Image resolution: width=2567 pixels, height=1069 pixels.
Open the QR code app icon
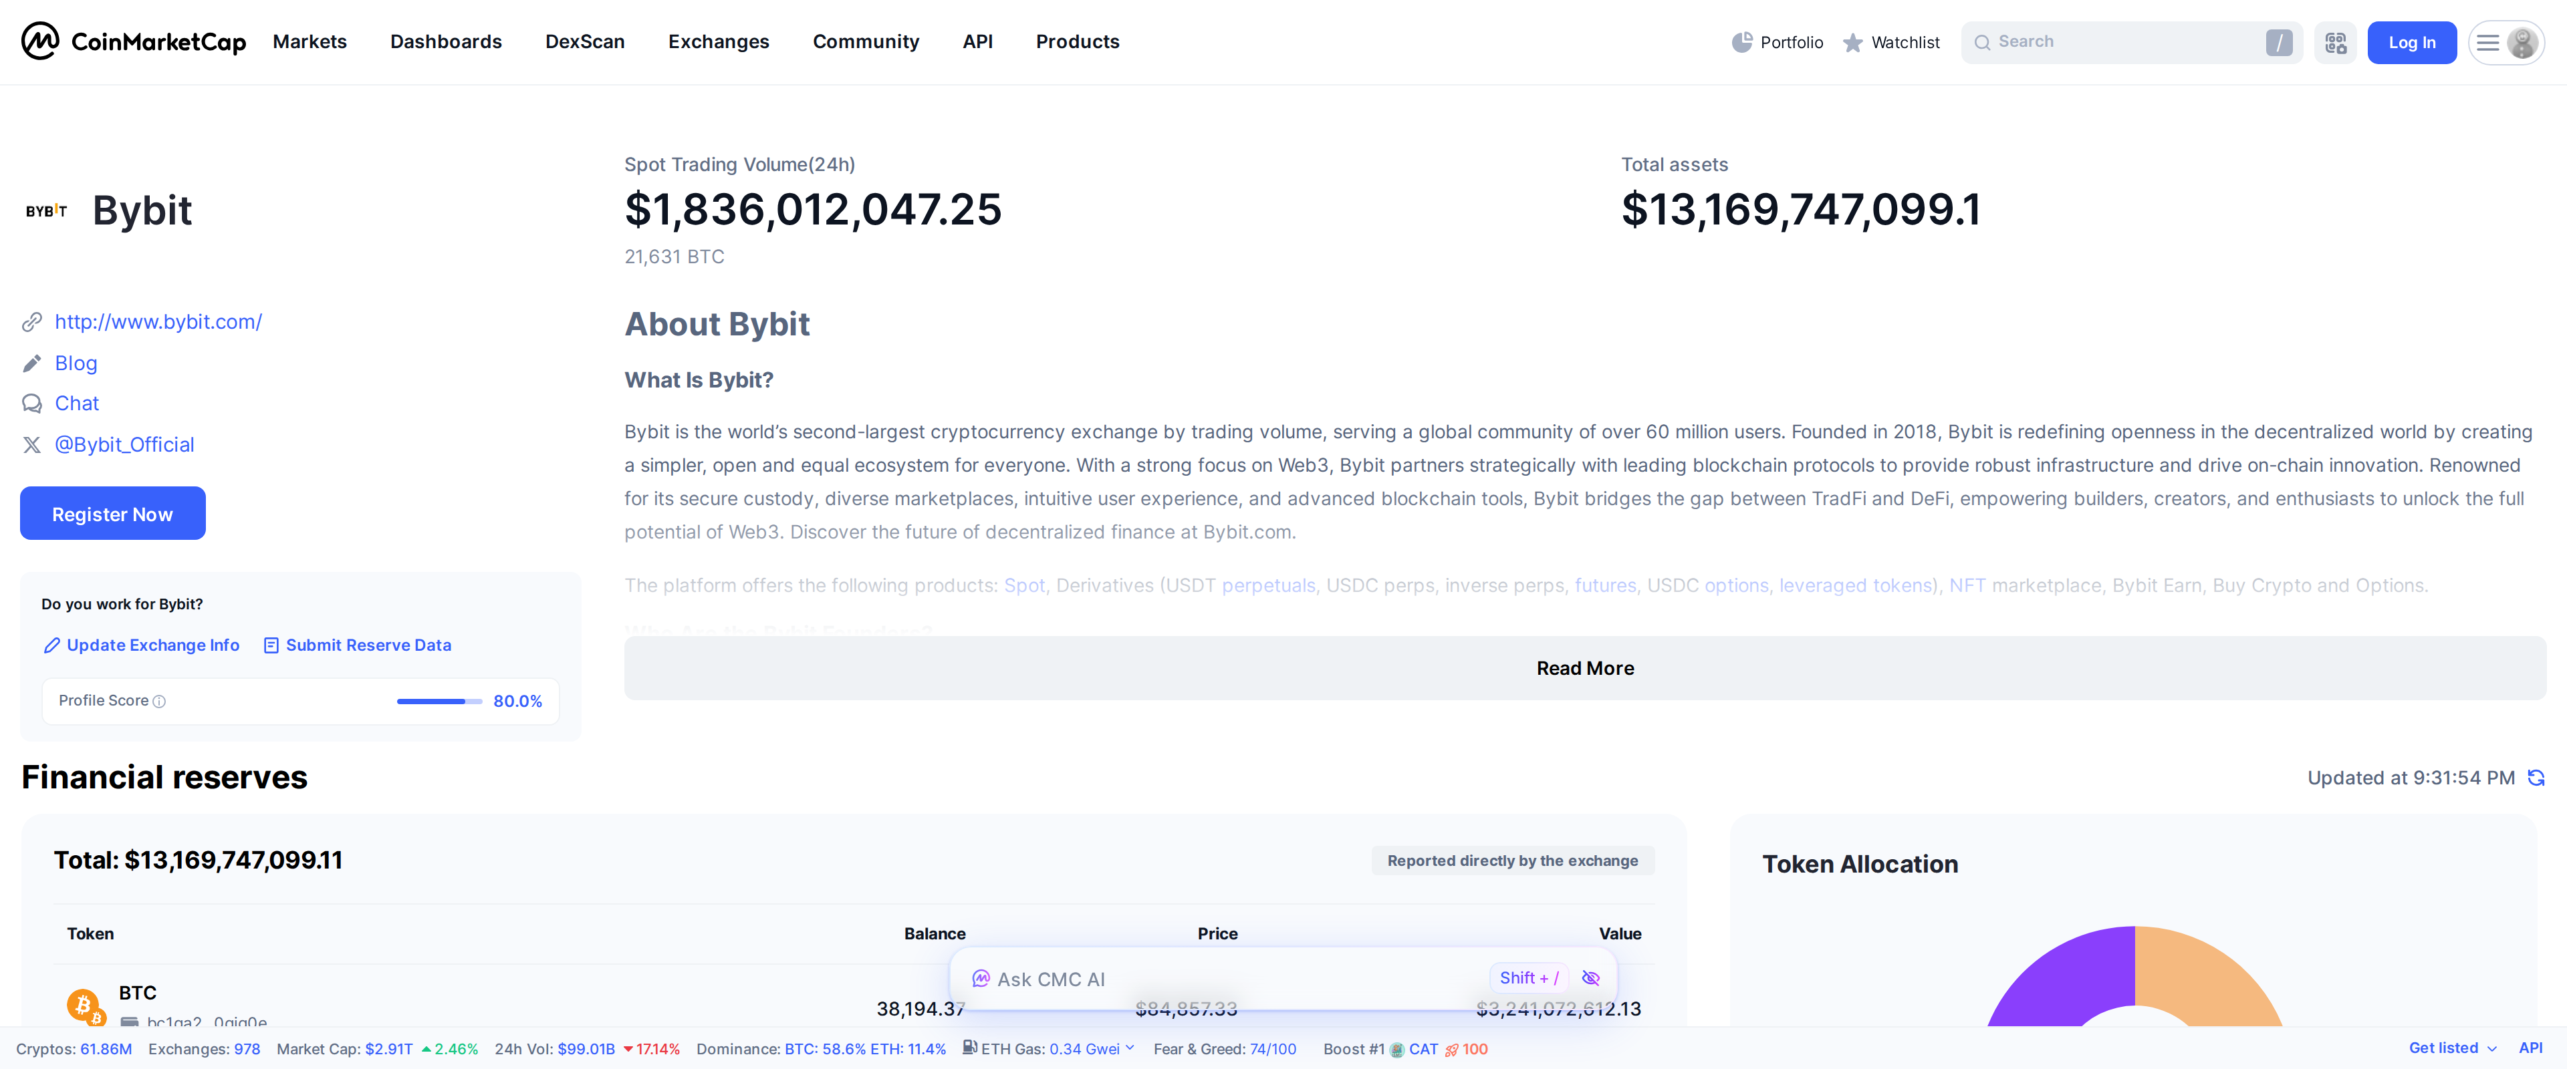[2336, 42]
